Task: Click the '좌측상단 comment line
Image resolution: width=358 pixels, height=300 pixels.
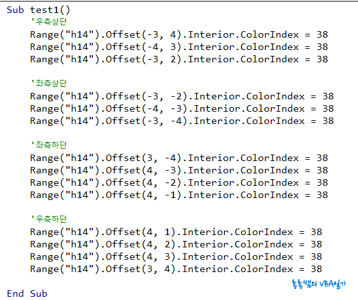Action: pyautogui.click(x=49, y=84)
